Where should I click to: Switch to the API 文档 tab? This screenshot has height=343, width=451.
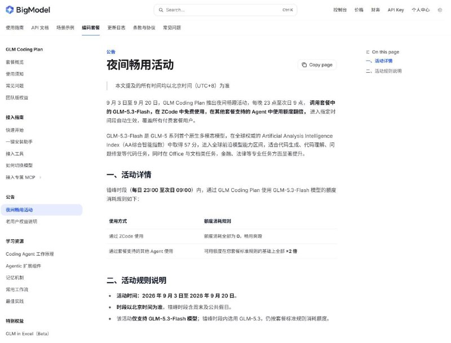point(40,28)
